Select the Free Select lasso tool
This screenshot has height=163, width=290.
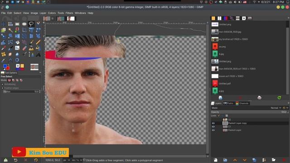point(31,24)
